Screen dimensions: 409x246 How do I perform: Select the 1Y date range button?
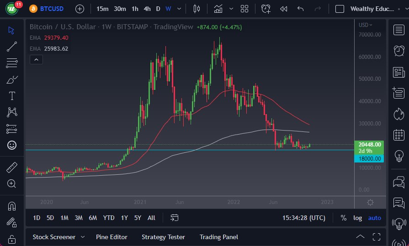point(124,218)
